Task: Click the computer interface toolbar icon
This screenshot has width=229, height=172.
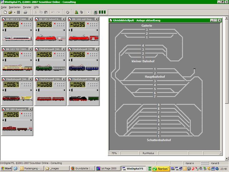Action: pos(96,12)
